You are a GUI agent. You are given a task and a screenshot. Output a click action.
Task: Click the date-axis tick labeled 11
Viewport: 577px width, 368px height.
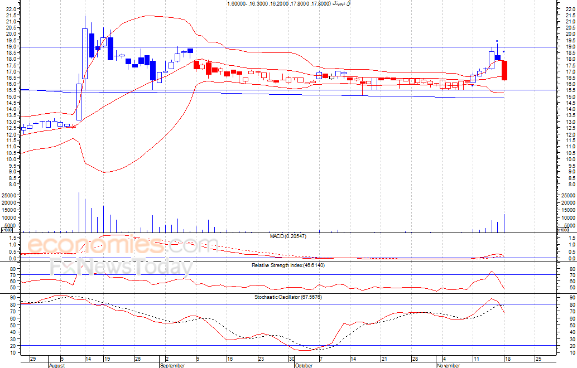(x=476, y=359)
